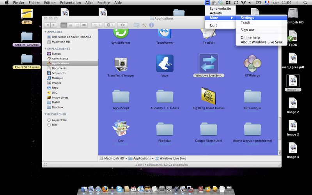The image size is (312, 195).
Task: Open the gear Action dropdown menu
Action: click(x=110, y=25)
